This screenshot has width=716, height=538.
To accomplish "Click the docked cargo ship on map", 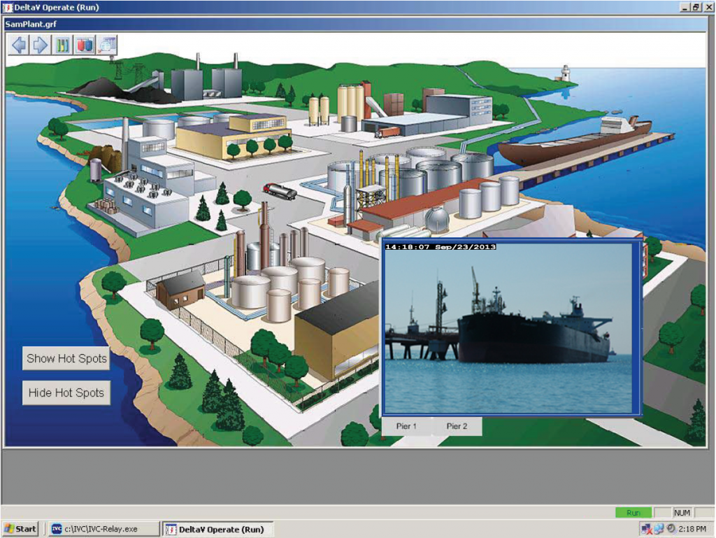I will [573, 140].
